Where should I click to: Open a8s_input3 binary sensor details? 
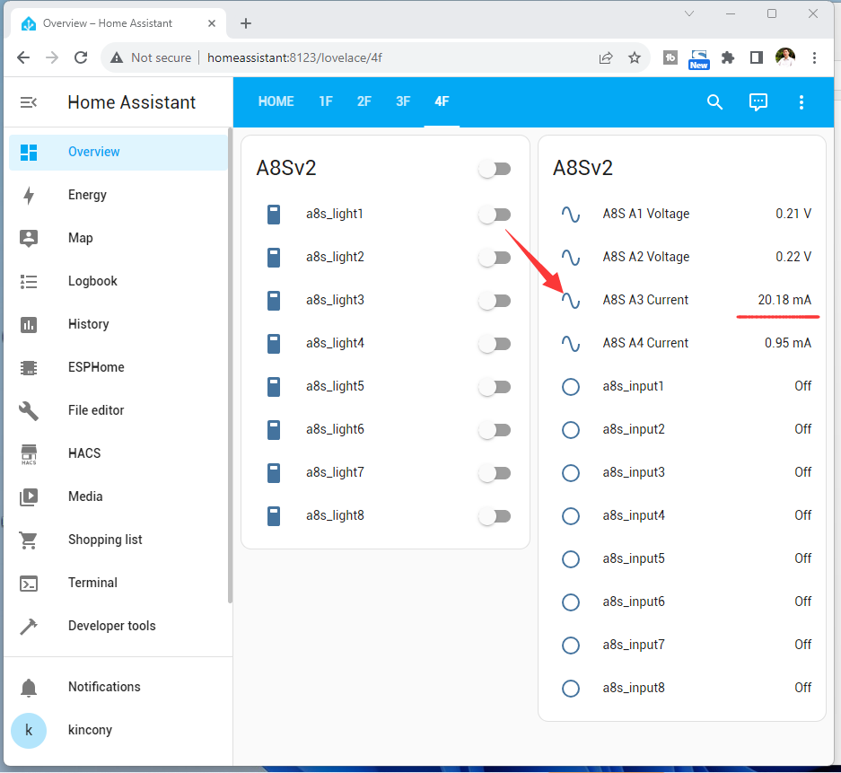pos(633,472)
